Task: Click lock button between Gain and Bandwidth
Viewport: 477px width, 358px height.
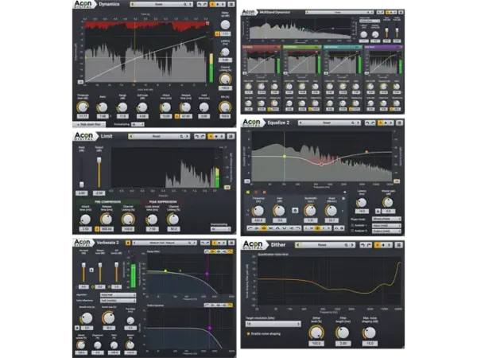Action: click(295, 210)
